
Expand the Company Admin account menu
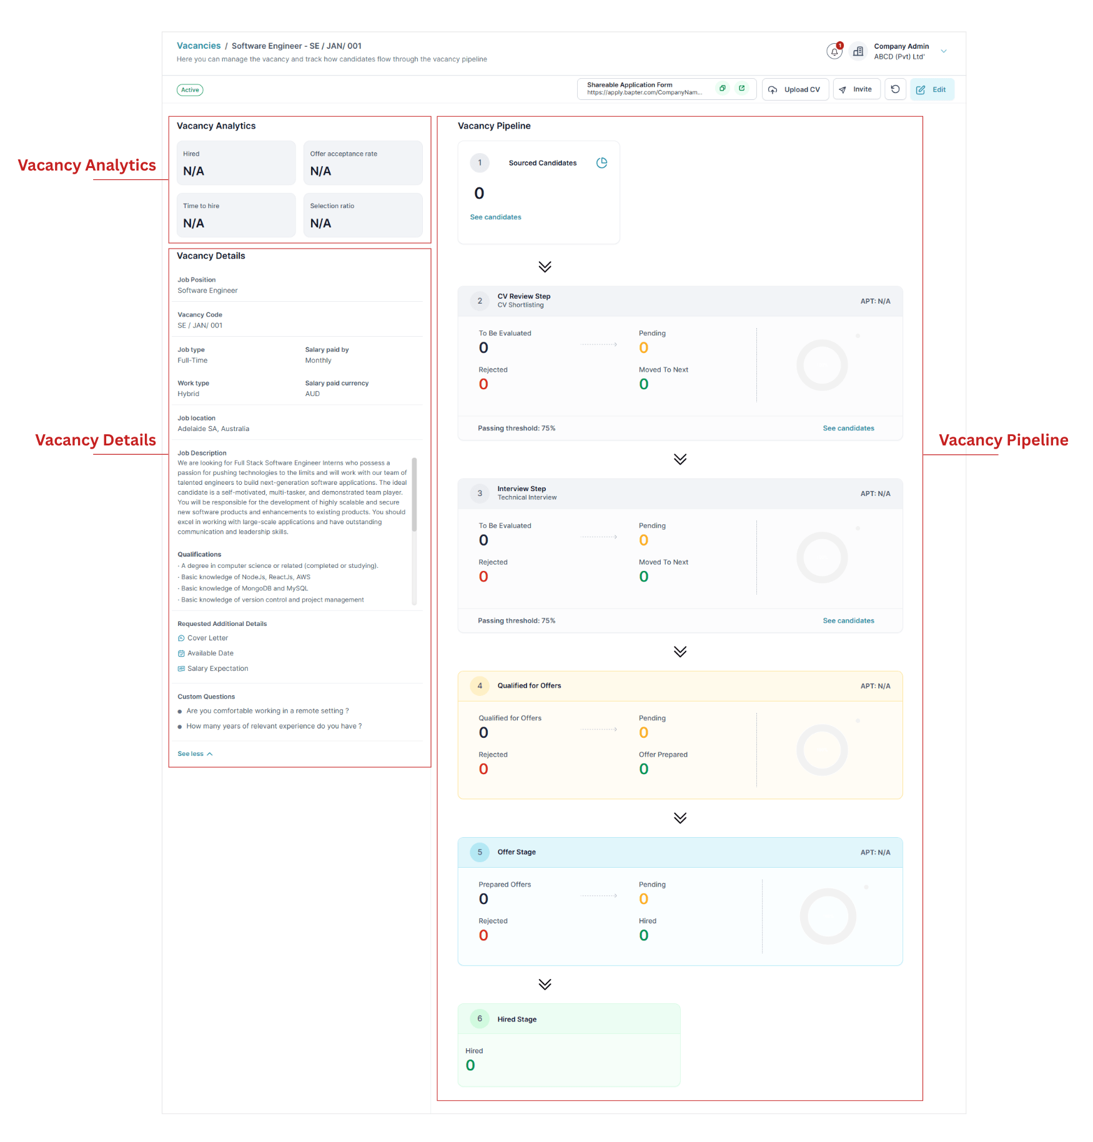point(944,51)
